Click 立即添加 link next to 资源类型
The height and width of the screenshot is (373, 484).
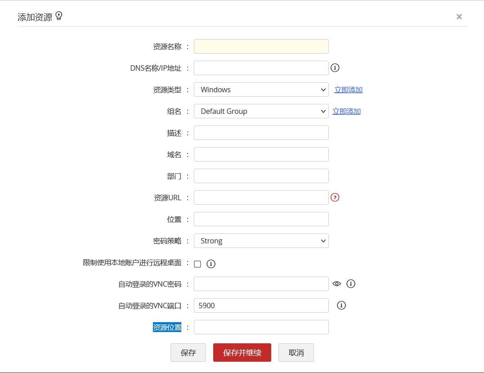point(348,90)
